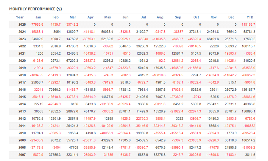Click the YTD column header
268x161 pixels.
(x=250, y=17)
